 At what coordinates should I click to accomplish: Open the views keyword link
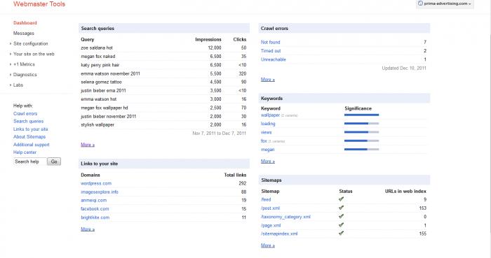tap(266, 132)
